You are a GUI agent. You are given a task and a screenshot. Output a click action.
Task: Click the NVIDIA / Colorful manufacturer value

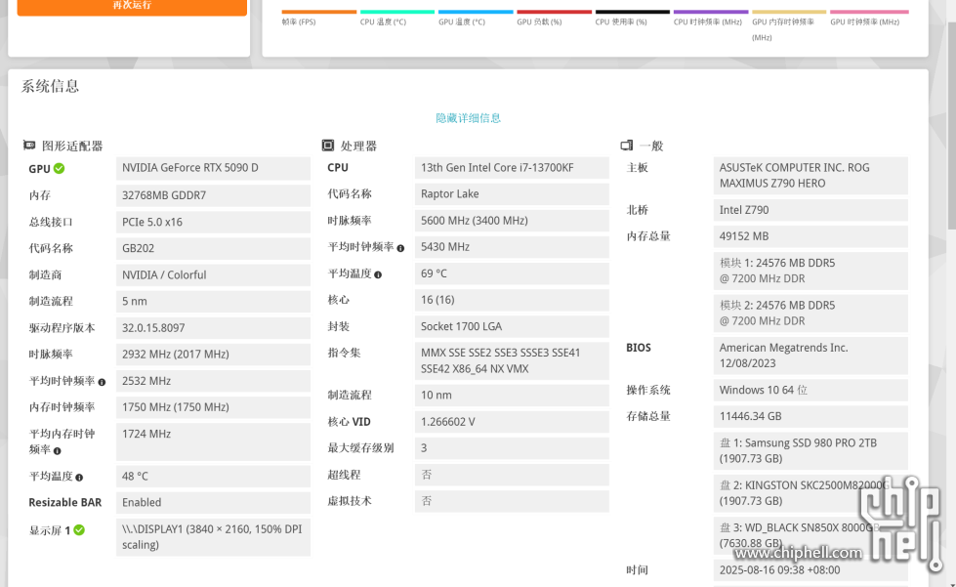coord(214,274)
